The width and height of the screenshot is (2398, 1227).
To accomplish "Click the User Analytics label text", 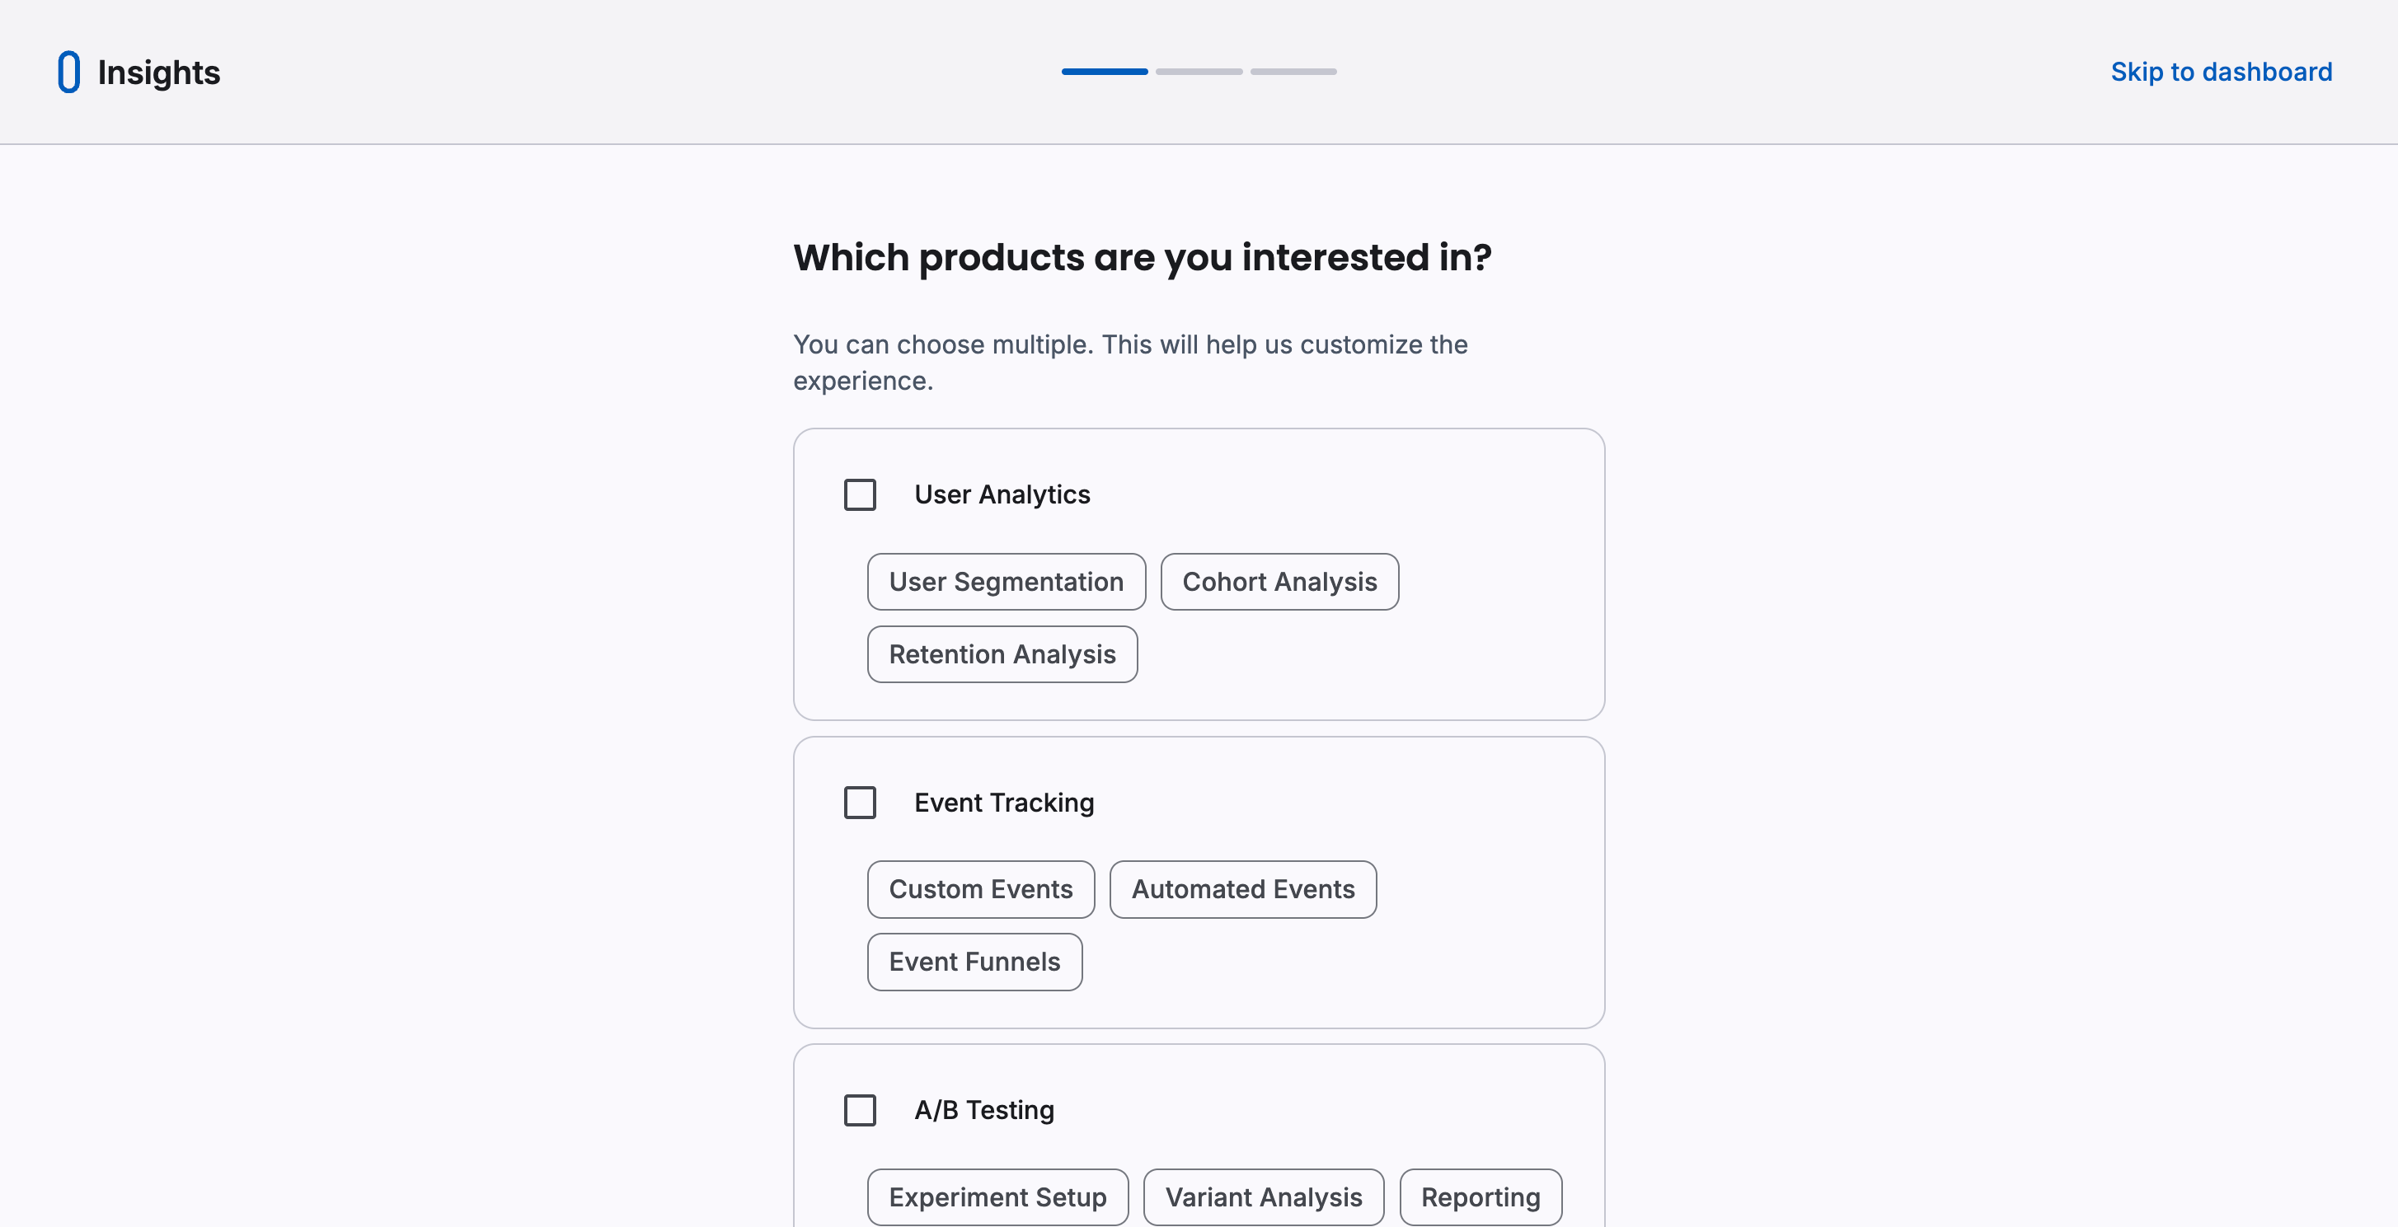I will 1002,494.
